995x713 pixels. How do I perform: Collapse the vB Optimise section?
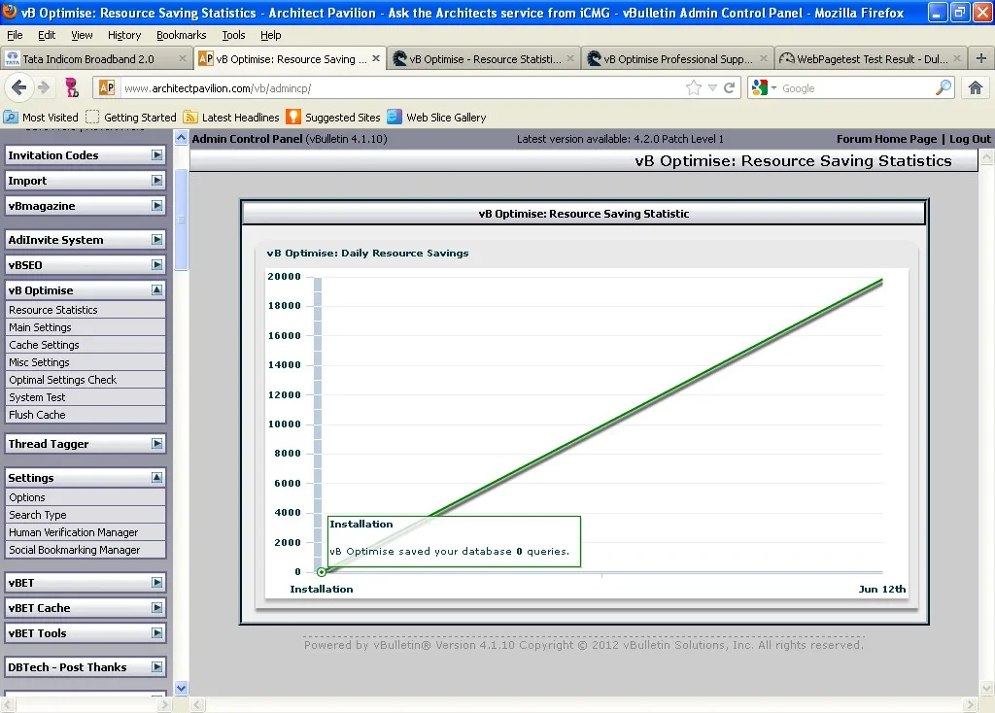coord(156,289)
